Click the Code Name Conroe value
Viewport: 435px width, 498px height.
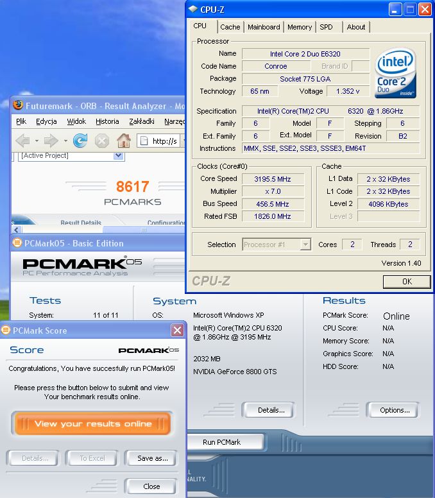276,66
